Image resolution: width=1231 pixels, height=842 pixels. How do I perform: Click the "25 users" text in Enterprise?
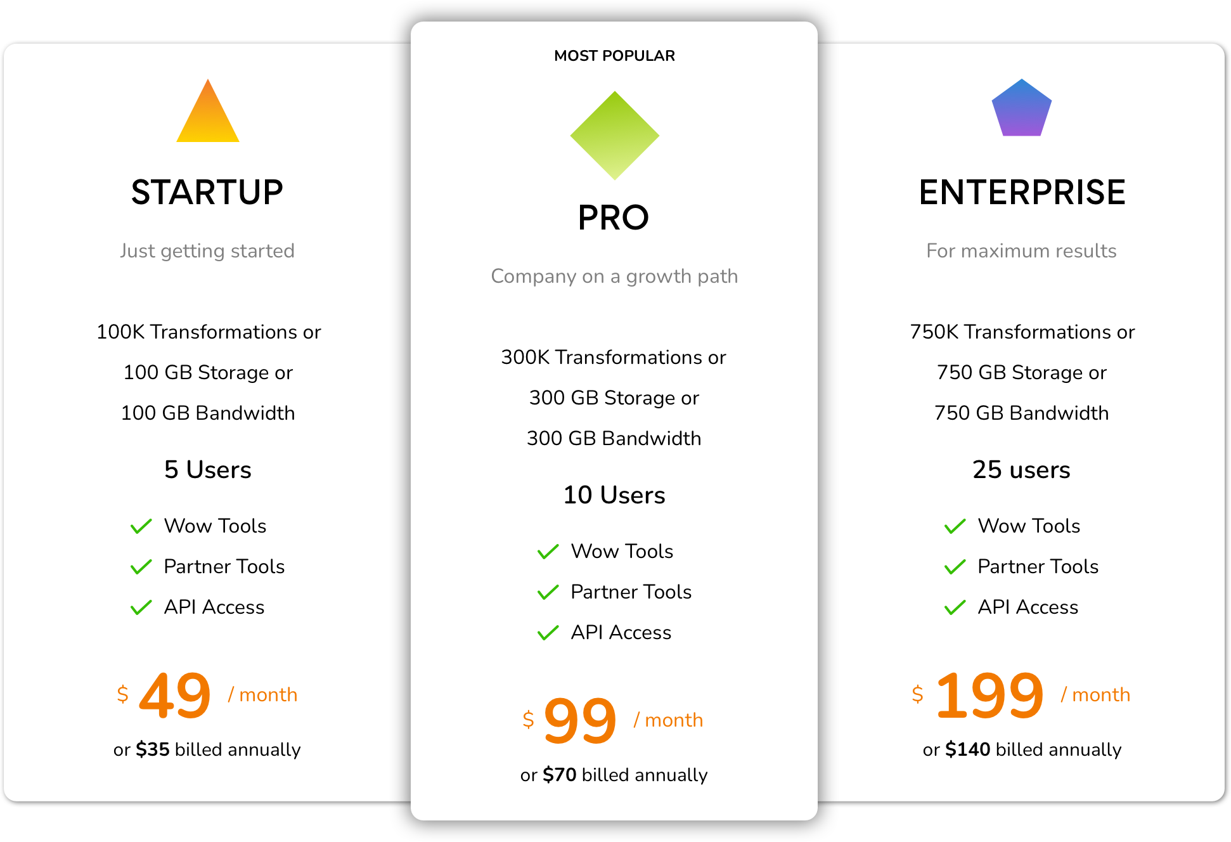point(1021,470)
